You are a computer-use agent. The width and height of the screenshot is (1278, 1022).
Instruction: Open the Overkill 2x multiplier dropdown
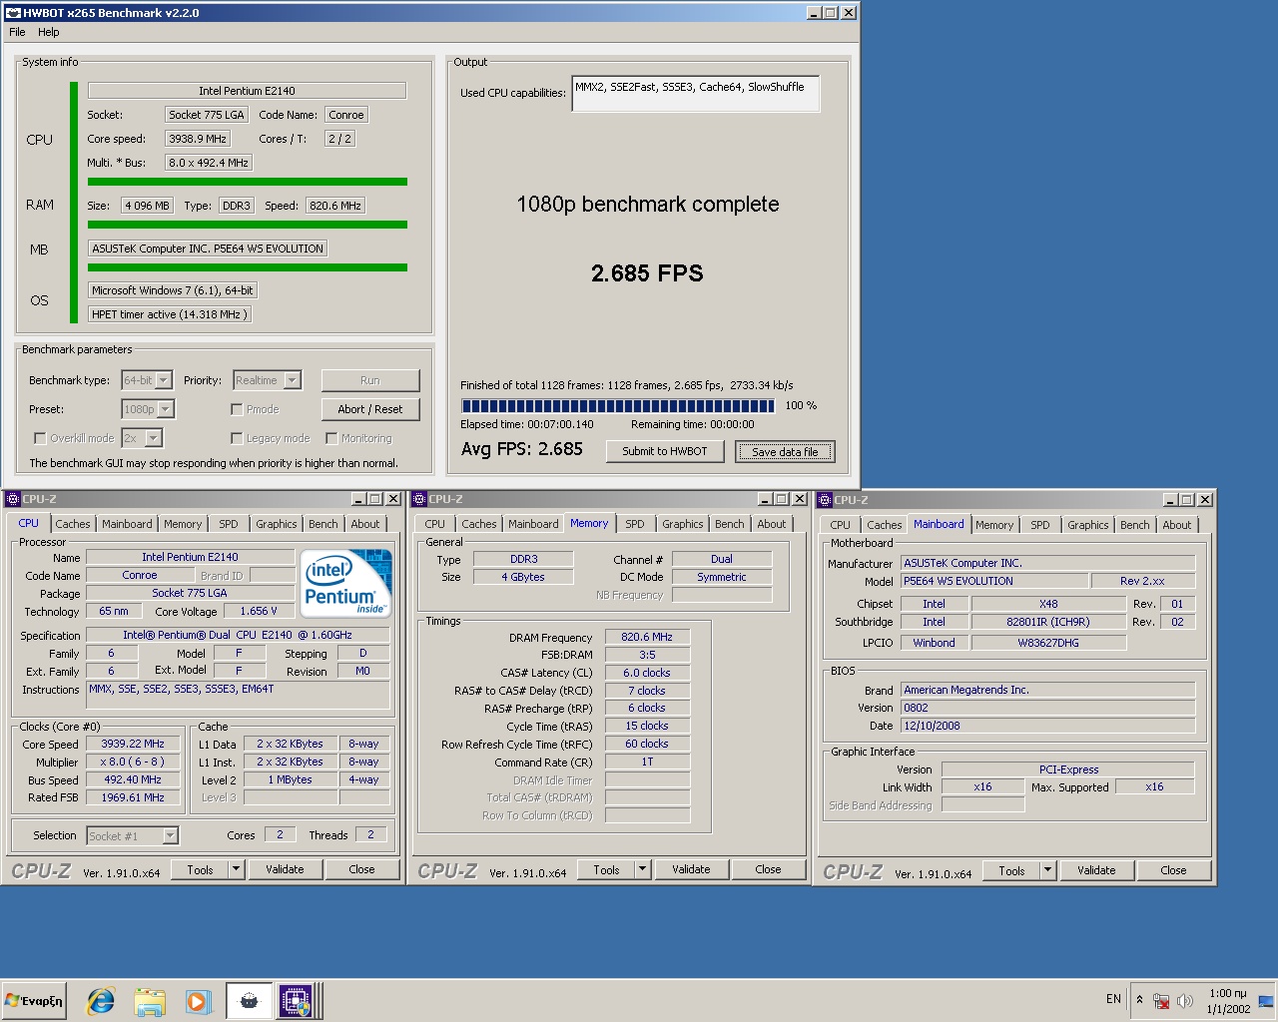pos(153,438)
